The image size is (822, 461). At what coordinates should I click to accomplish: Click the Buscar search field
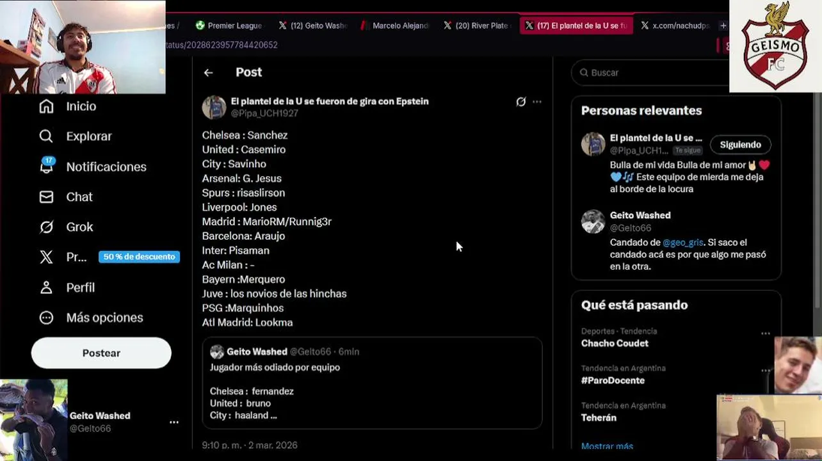pyautogui.click(x=653, y=73)
